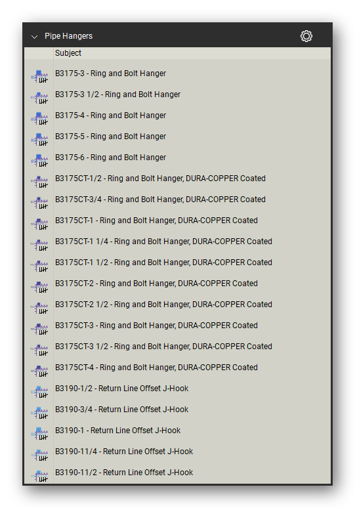Select the B3175CT-1/2 DURA-COPPER tool icon

[39, 182]
